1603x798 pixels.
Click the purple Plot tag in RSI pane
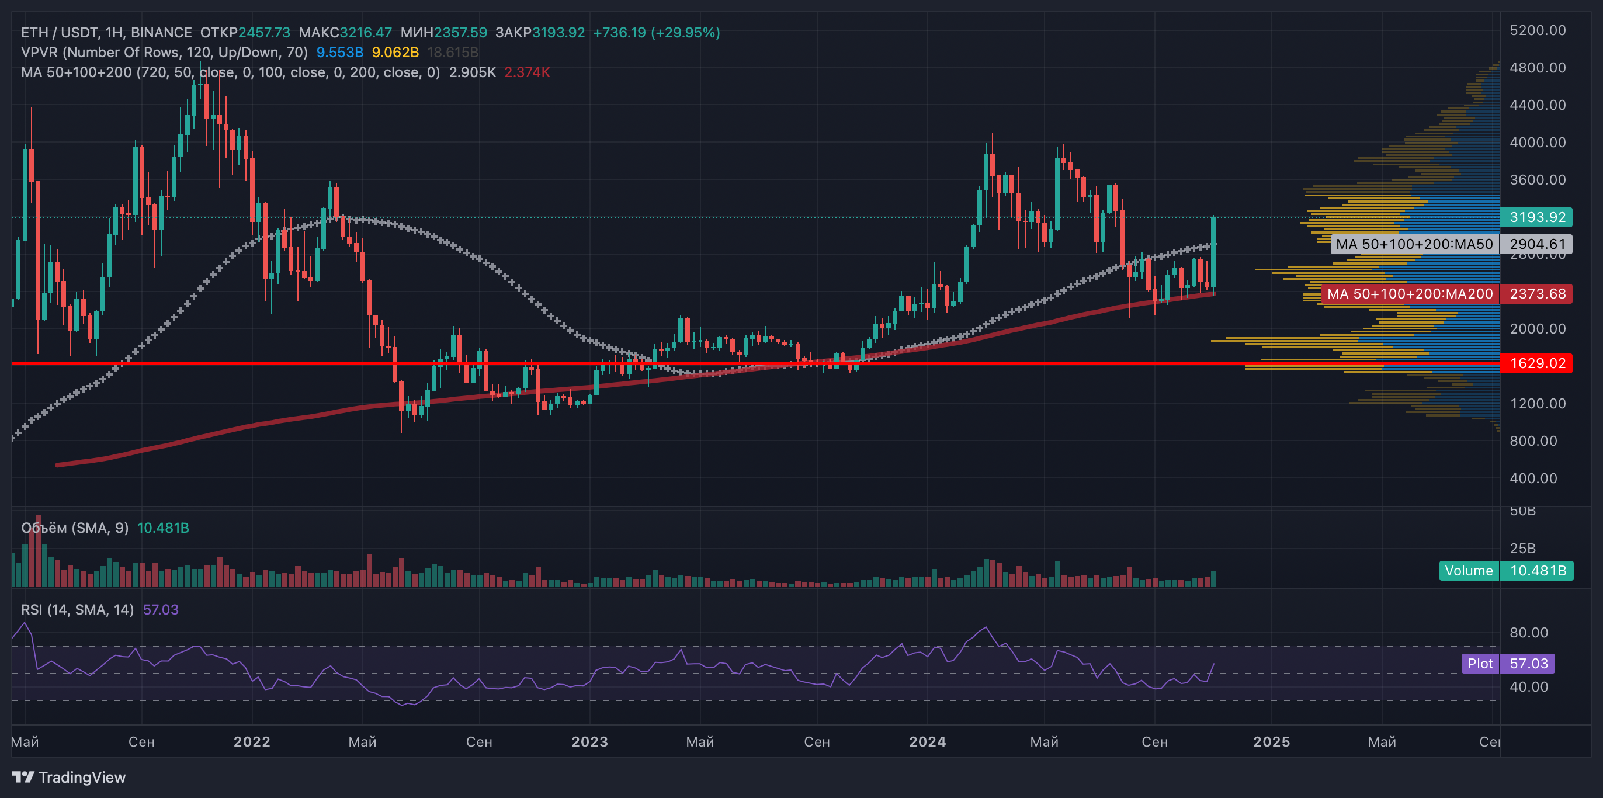(1480, 664)
